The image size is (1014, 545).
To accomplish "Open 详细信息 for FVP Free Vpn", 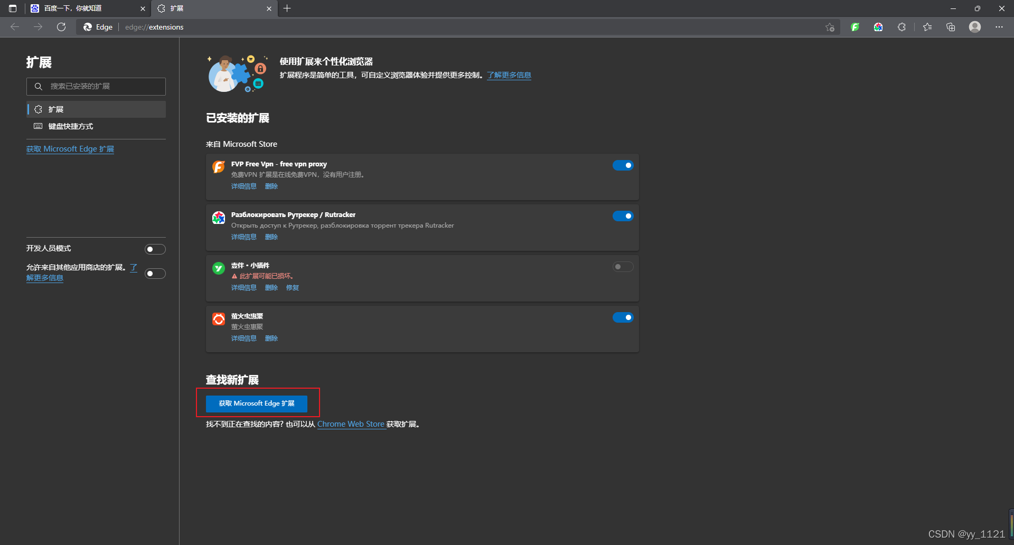I will (x=244, y=186).
